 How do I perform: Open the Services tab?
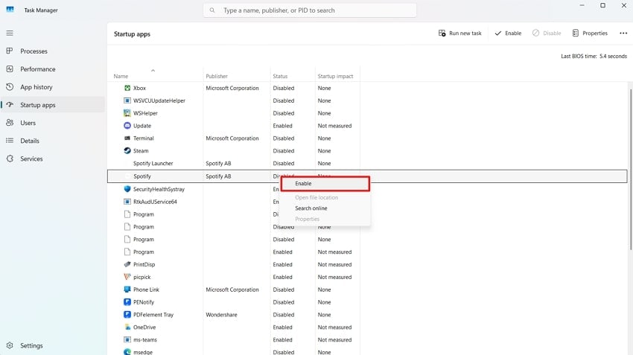coord(53,159)
